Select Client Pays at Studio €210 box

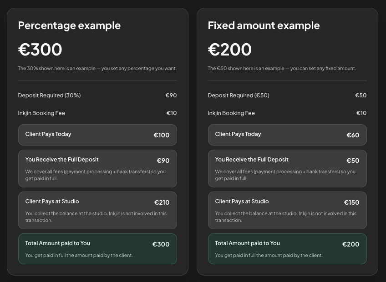pyautogui.click(x=97, y=211)
